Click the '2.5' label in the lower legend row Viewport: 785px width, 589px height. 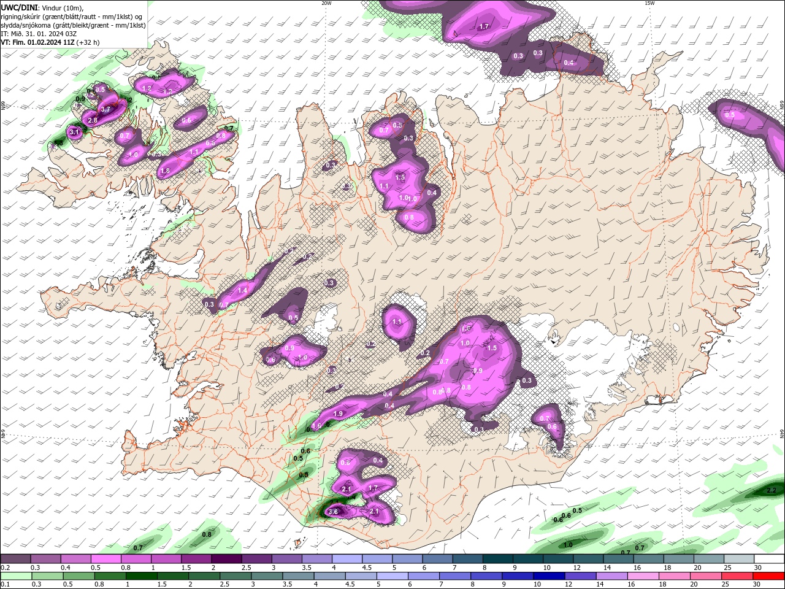pyautogui.click(x=224, y=585)
